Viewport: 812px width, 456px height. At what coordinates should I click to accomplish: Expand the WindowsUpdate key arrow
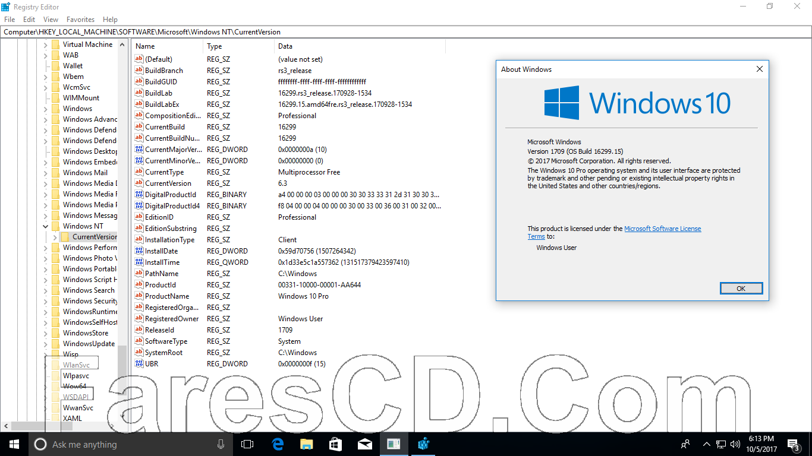coord(46,344)
